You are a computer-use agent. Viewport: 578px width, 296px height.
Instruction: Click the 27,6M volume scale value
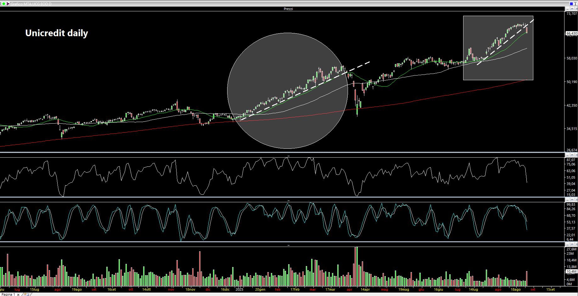(x=571, y=249)
